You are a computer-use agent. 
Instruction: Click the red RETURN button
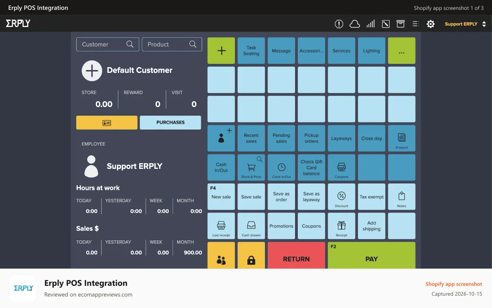296,255
